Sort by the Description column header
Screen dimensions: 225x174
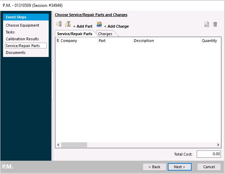pos(144,41)
